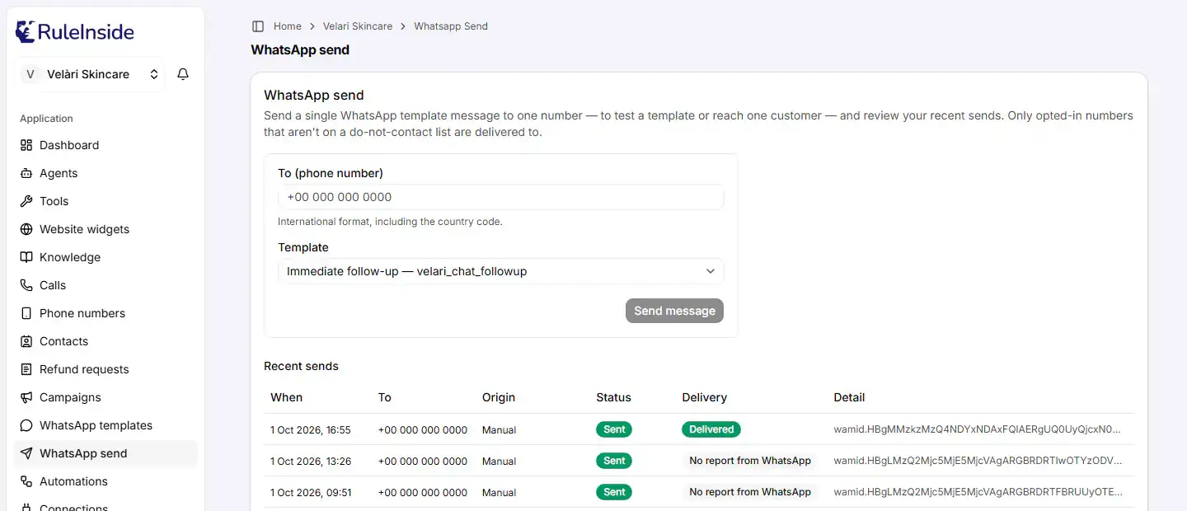The height and width of the screenshot is (511, 1187).
Task: Open Website widgets in the sidebar
Action: click(106, 229)
